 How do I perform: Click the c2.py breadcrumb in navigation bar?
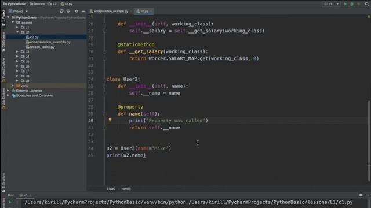point(67,4)
